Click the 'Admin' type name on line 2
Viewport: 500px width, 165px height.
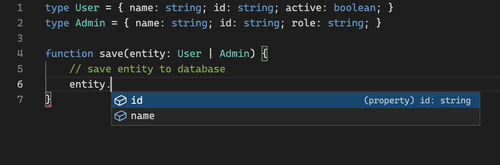[x=90, y=23]
